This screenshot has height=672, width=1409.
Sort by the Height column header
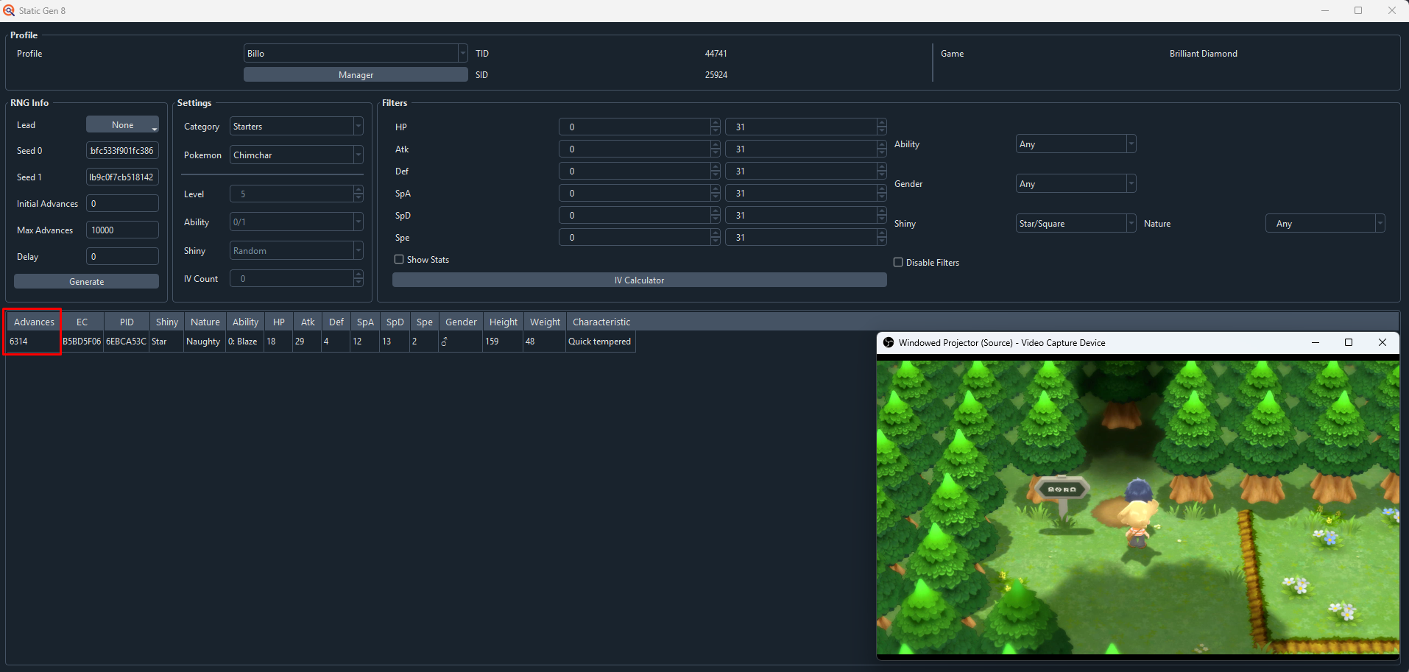[x=504, y=322]
